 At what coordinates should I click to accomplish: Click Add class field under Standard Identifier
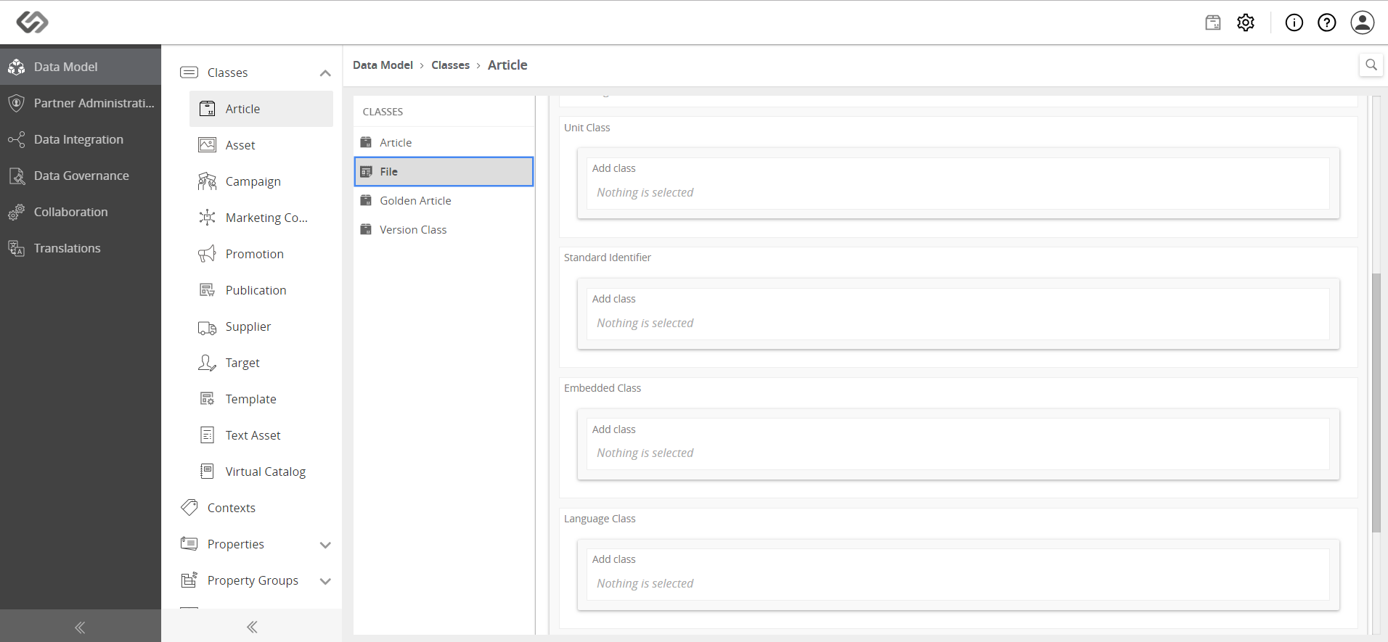coord(958,314)
